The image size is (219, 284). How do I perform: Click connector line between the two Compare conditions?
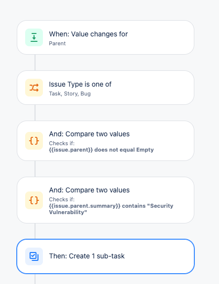(35, 169)
